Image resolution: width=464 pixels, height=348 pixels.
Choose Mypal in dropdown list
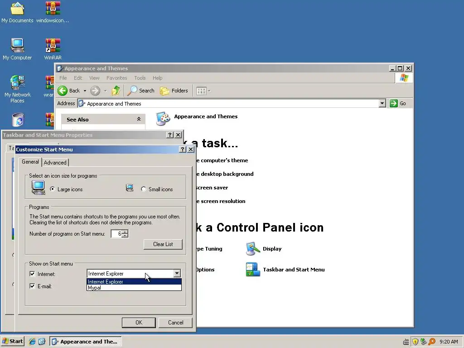[134, 288]
